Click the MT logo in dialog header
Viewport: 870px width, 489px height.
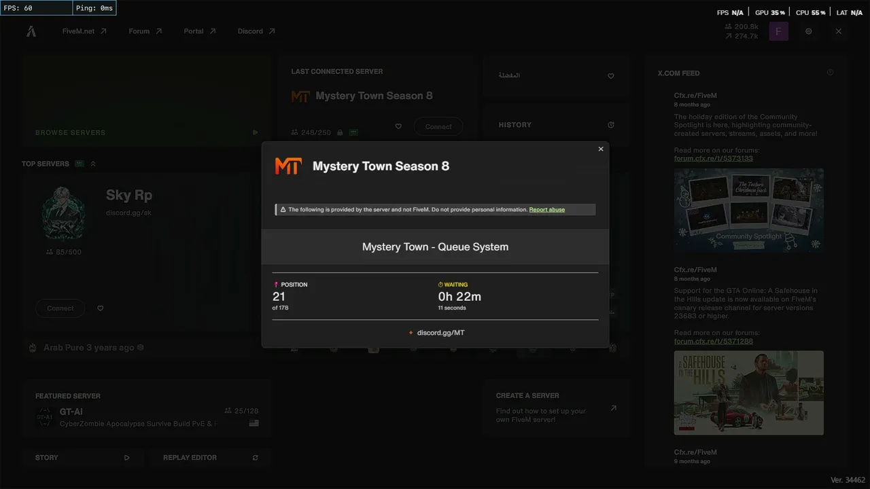click(288, 166)
